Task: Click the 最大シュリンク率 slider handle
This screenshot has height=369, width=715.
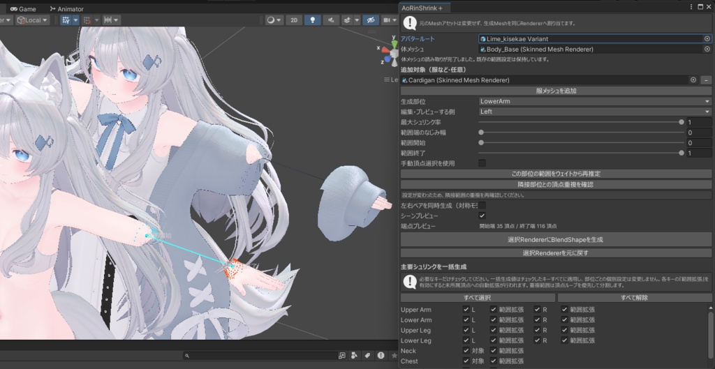Action: pyautogui.click(x=681, y=122)
